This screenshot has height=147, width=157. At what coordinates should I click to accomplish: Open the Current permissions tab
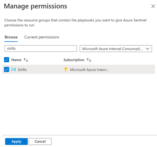point(42,37)
